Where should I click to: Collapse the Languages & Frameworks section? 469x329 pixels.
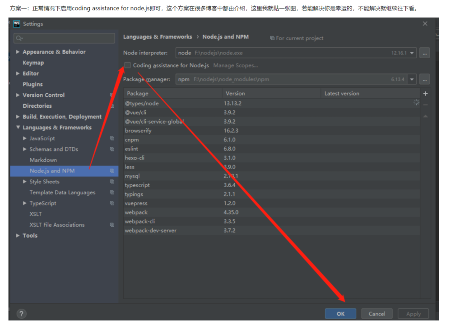[18, 127]
